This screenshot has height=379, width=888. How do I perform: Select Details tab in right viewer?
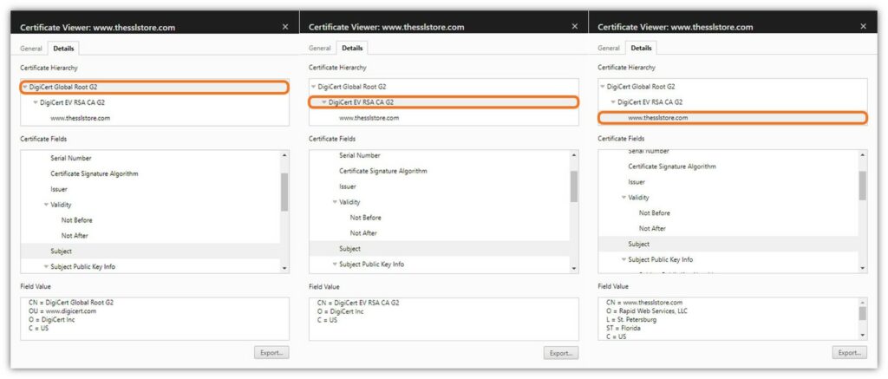click(641, 49)
